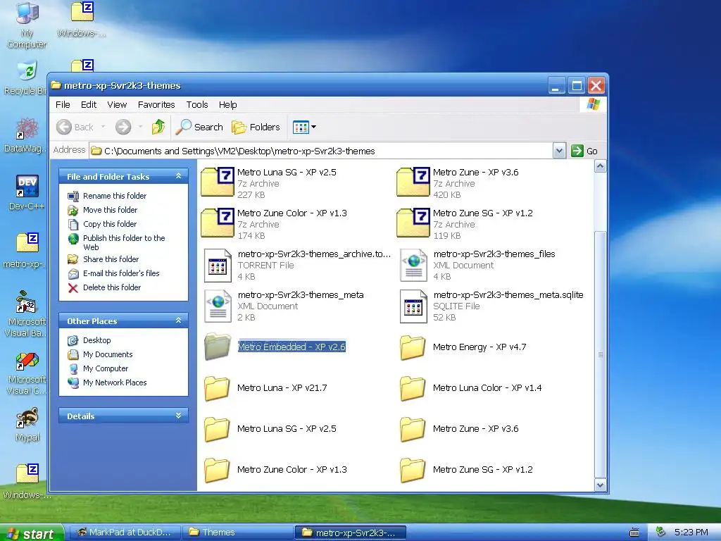Screen dimensions: 721x541
Task: Click Move this folder
Action: coord(111,210)
